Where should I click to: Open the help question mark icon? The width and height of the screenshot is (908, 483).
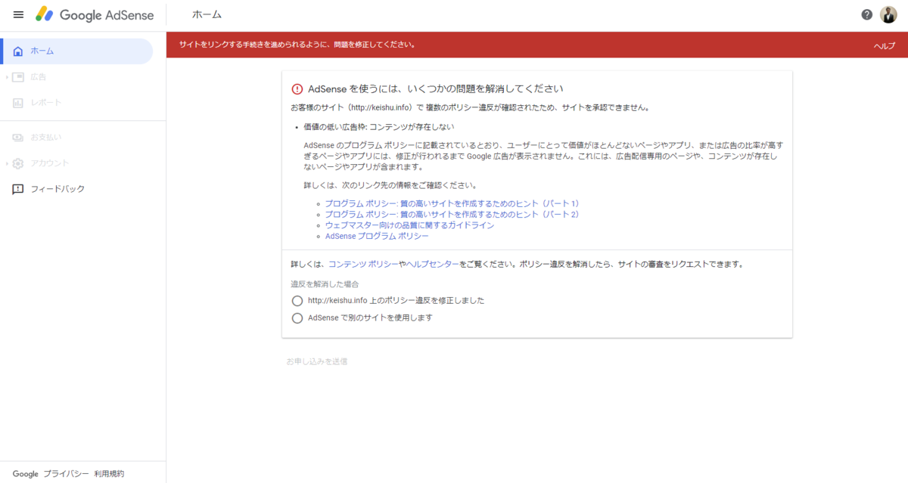867,15
